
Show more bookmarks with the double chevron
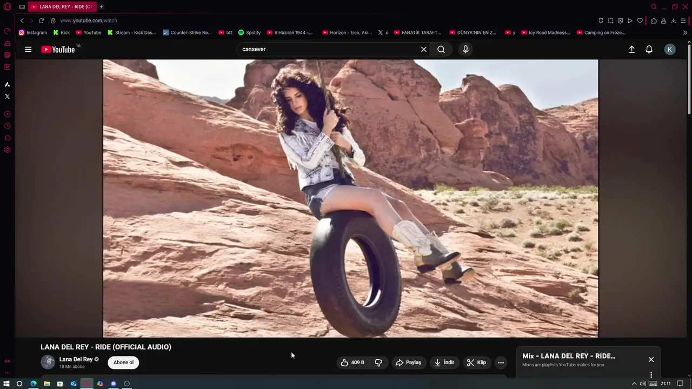click(x=685, y=32)
